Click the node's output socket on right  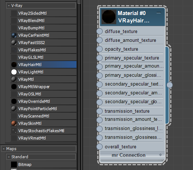pyautogui.click(x=169, y=85)
